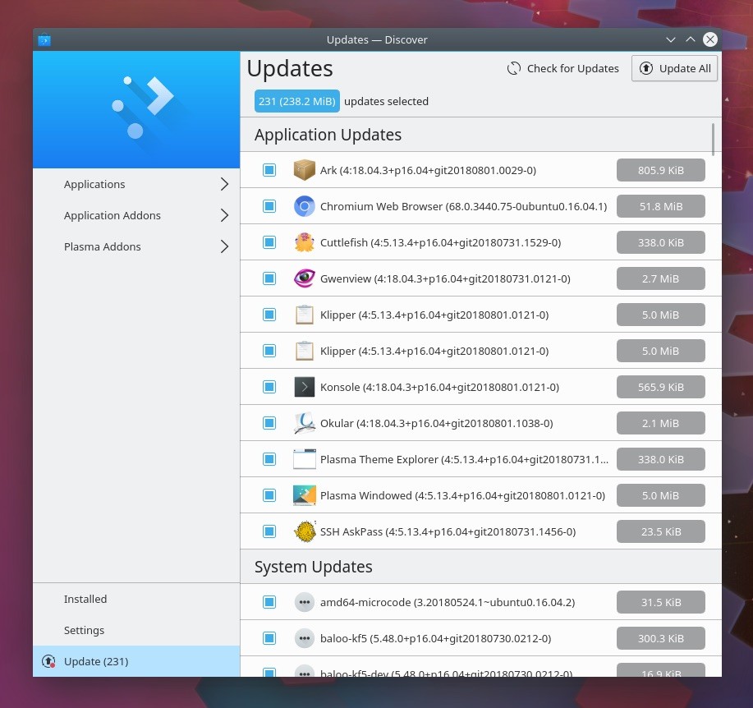Click the Konsole terminal icon
Viewport: 753px width, 708px height.
click(x=304, y=387)
